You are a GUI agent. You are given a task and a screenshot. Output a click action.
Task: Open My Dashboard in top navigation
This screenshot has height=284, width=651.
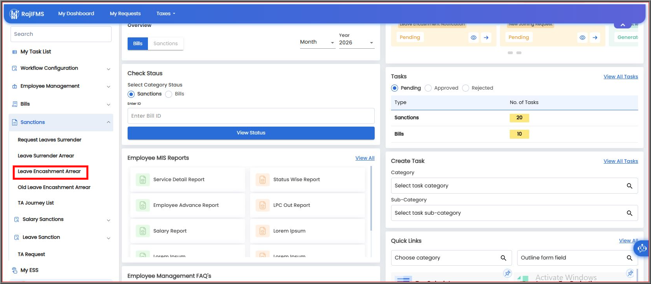click(x=76, y=14)
